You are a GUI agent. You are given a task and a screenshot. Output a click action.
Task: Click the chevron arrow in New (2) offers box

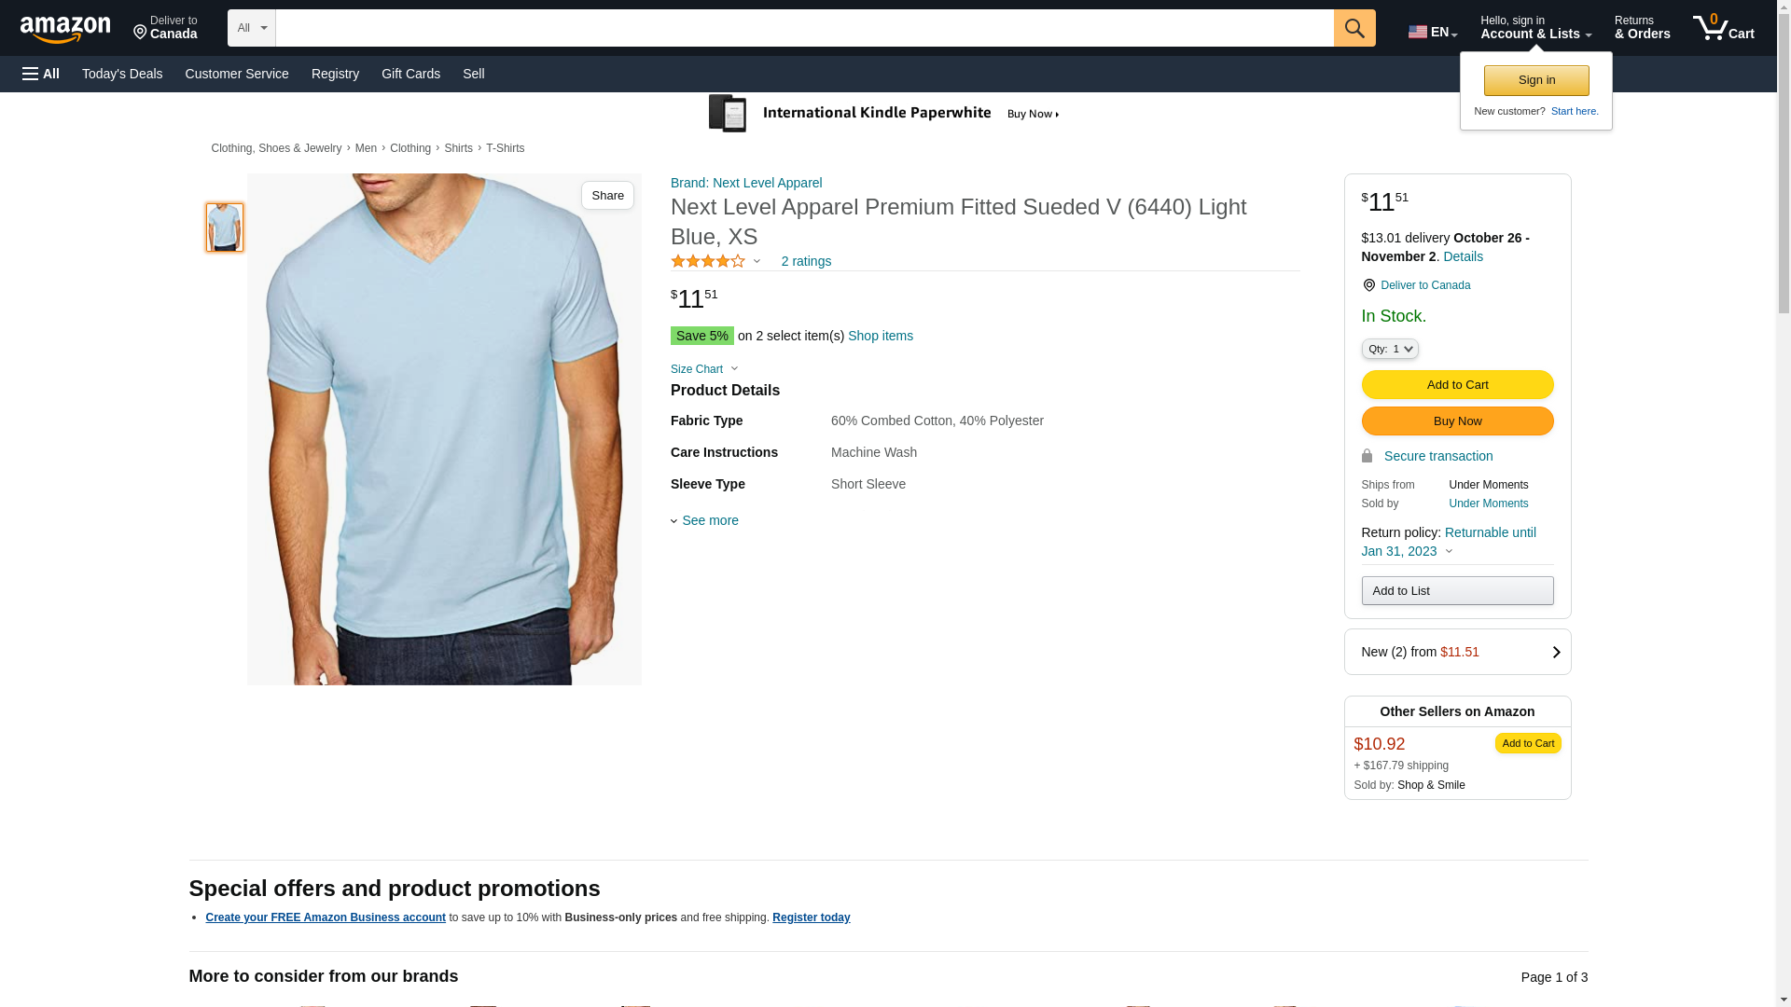(1556, 653)
